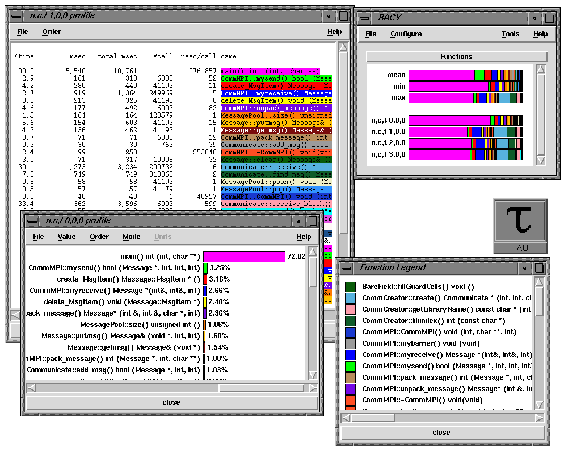Click scroll-down arrow in Function Legend list
Screen dimensions: 568x449
(x=538, y=405)
